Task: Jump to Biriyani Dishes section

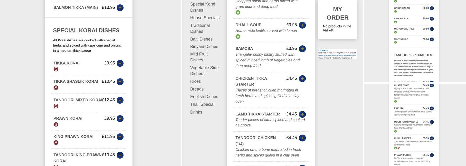Action: coord(204,47)
